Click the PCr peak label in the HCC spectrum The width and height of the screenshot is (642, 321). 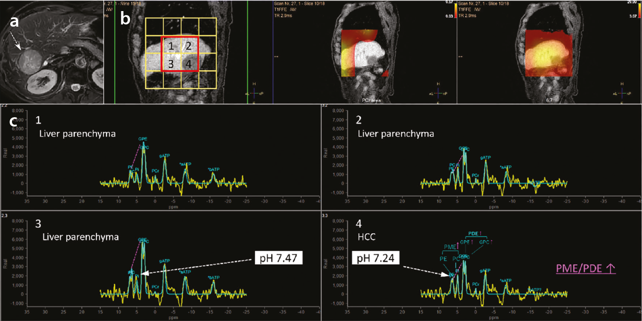476,284
